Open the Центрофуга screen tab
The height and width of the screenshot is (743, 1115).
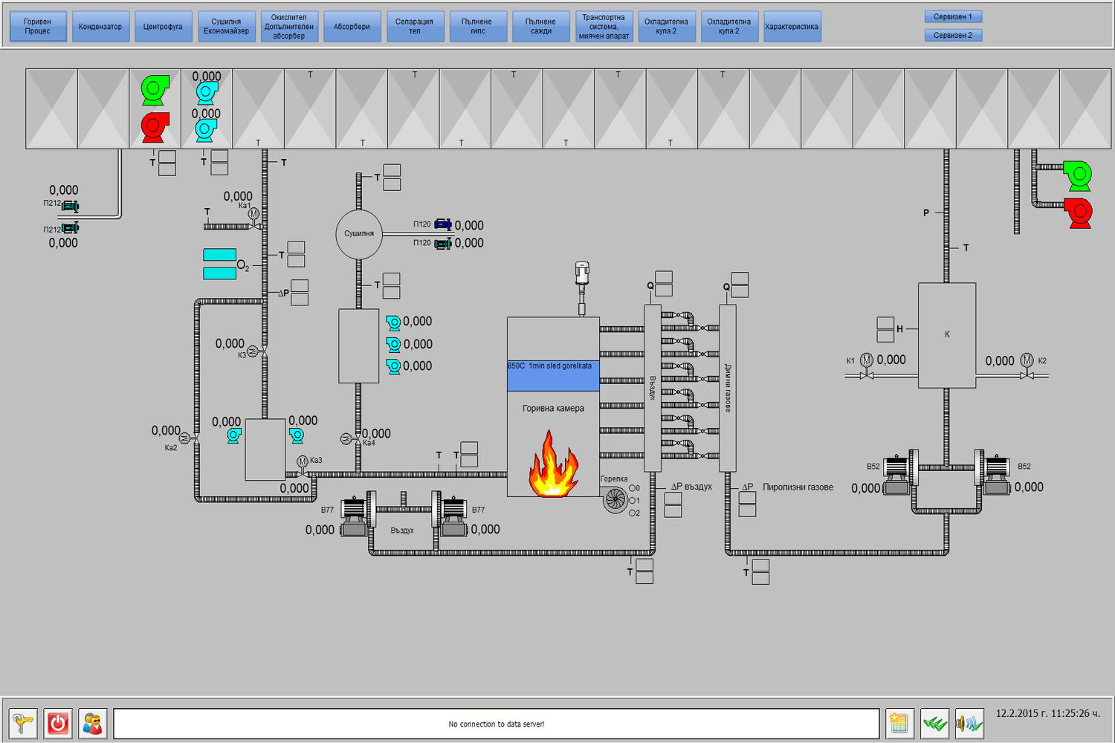(163, 27)
